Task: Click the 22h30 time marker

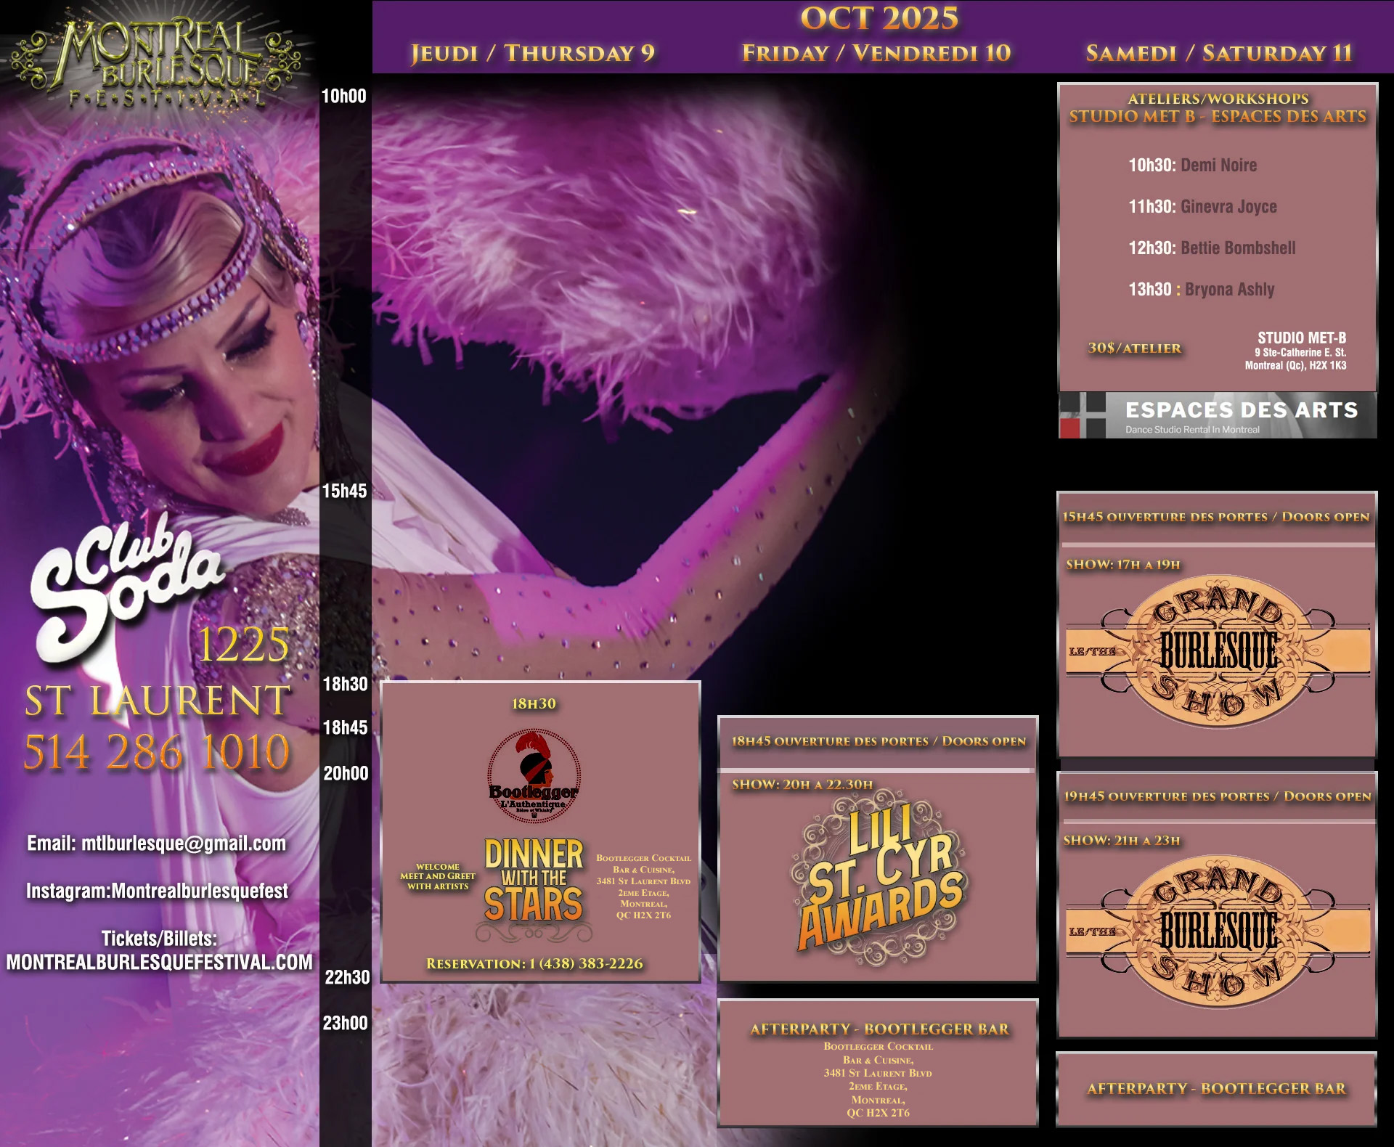Action: 347,978
